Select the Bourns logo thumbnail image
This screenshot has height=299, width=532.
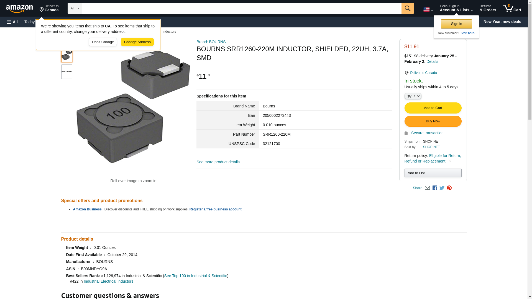pos(66,72)
